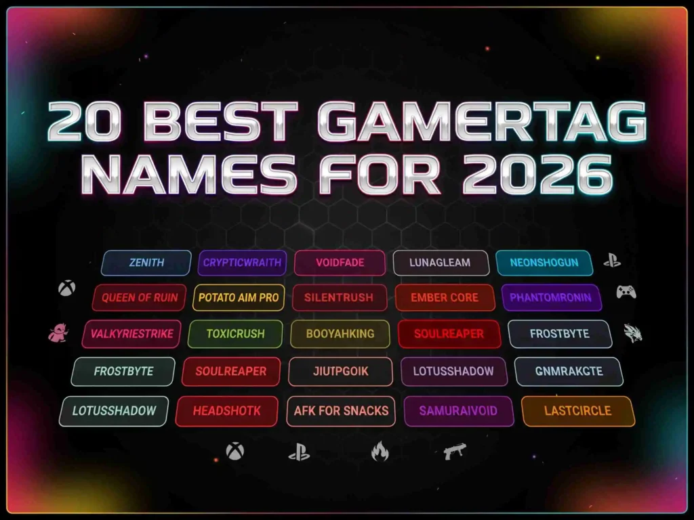
Task: Select the SAMURAIVOID gamertag
Action: point(459,411)
